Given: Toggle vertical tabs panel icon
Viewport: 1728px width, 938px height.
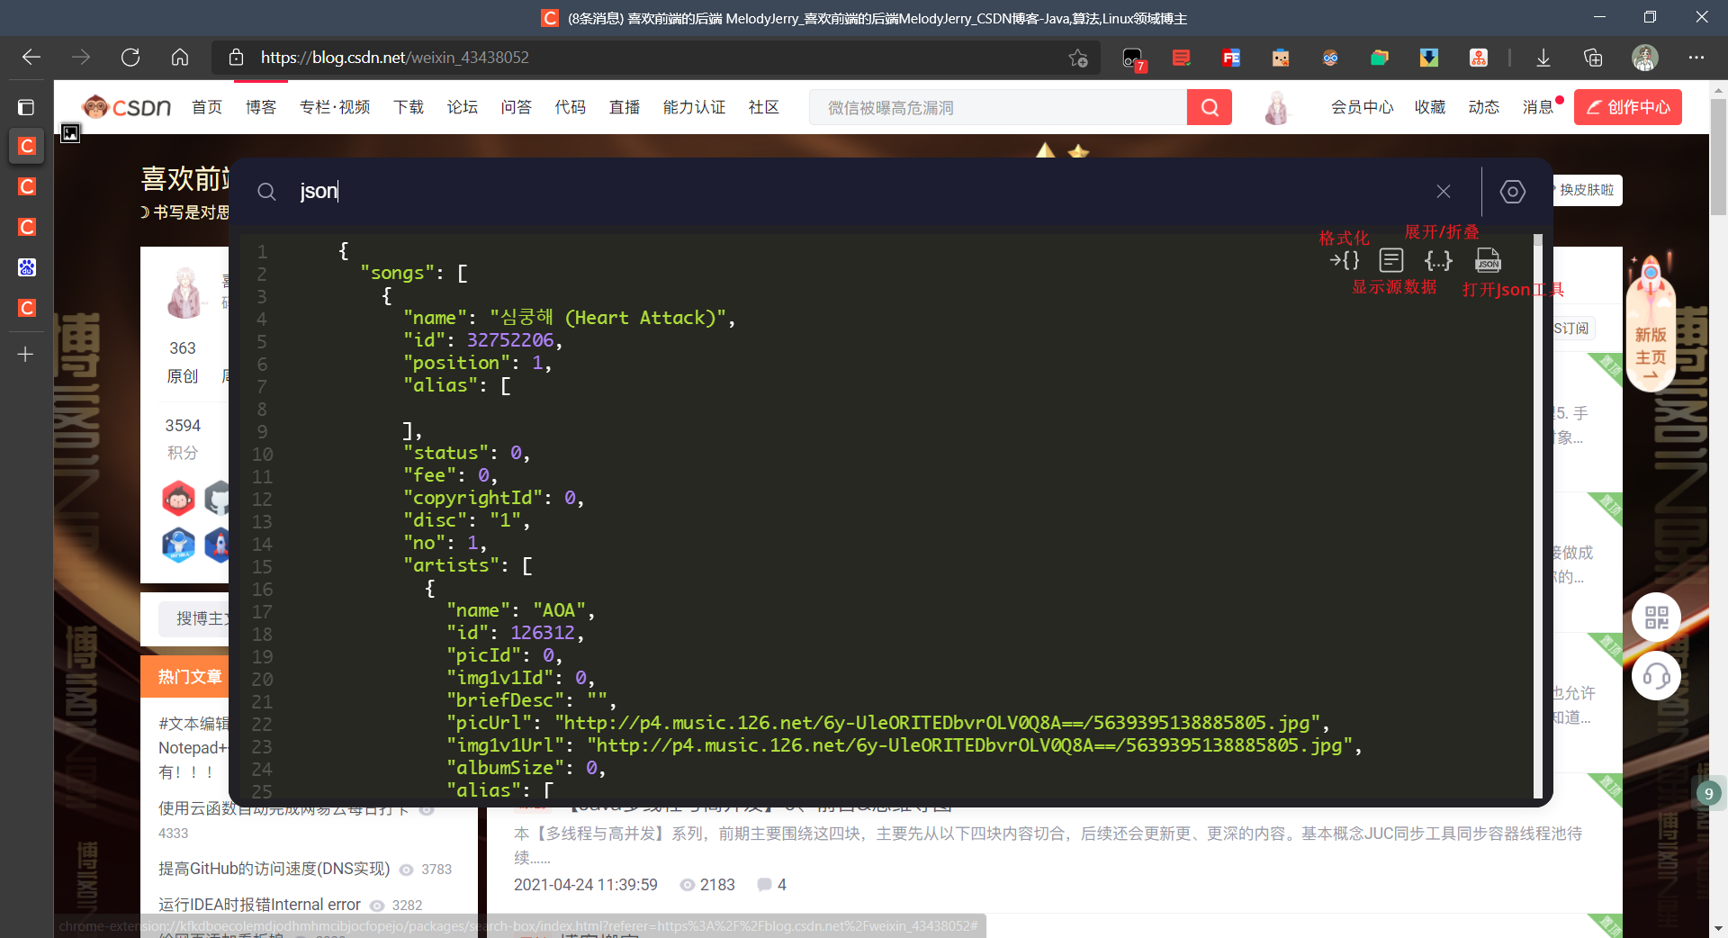Looking at the screenshot, I should [26, 107].
